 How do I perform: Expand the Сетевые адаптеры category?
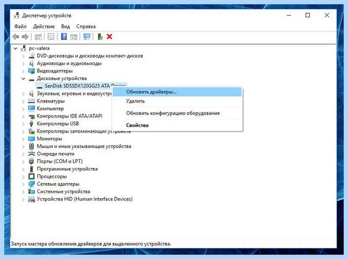[x=23, y=184]
